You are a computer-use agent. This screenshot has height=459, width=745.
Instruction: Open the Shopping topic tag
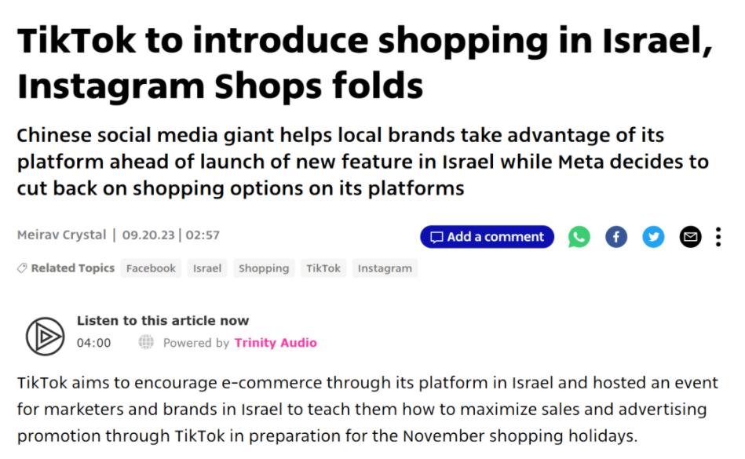[264, 268]
